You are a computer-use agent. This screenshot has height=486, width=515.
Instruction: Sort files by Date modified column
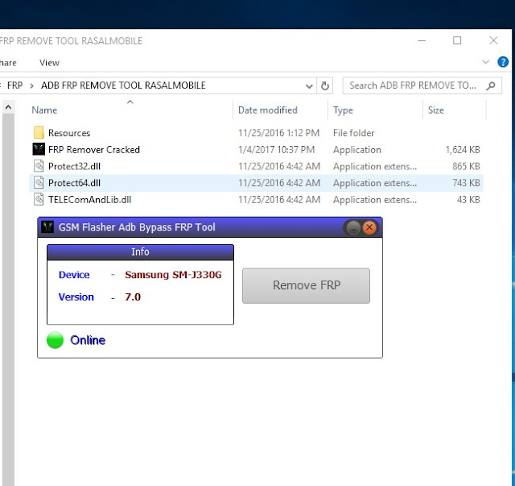pyautogui.click(x=268, y=110)
